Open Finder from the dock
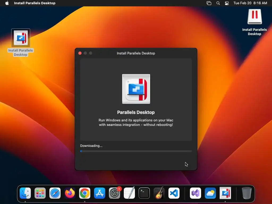272x204 pixels. tap(25, 193)
